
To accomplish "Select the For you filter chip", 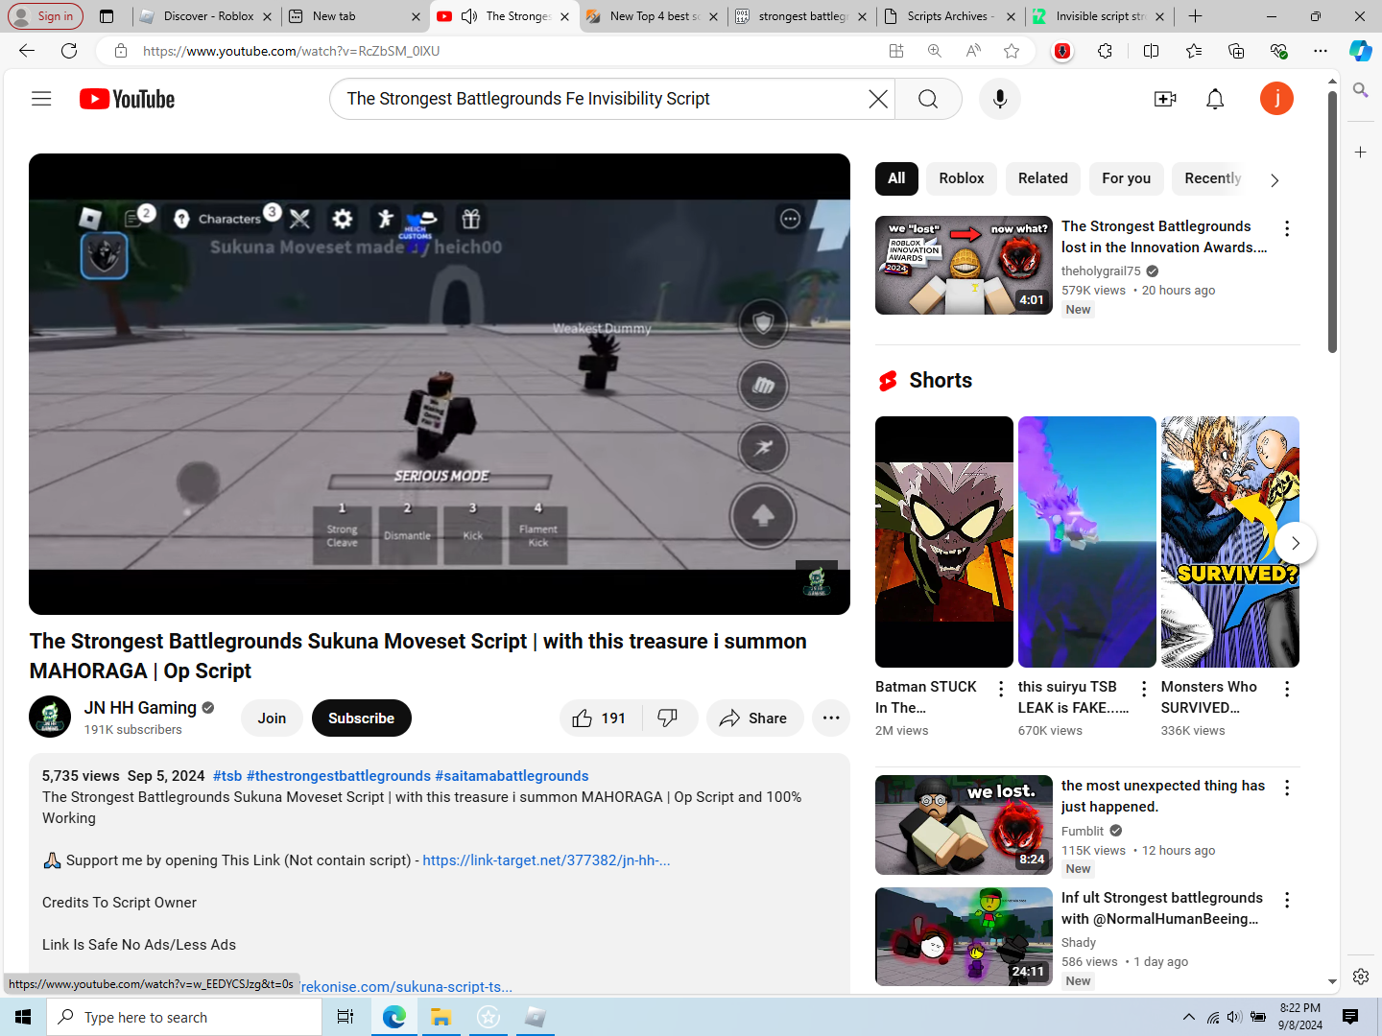I will click(x=1126, y=178).
